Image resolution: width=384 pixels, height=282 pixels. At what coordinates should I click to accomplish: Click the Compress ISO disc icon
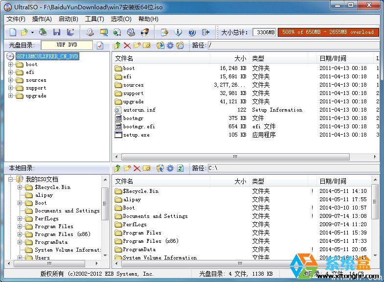117,32
